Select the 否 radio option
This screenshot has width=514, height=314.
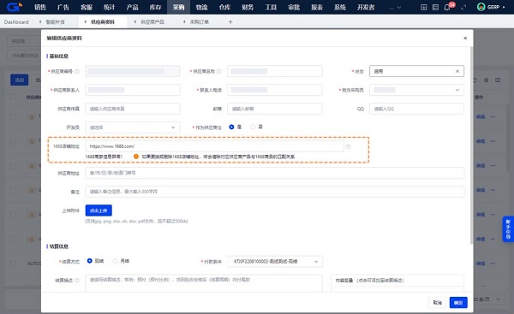click(x=253, y=127)
